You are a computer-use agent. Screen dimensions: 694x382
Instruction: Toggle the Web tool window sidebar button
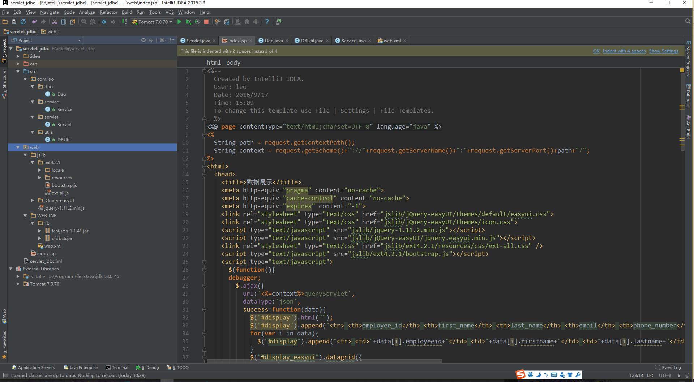pyautogui.click(x=4, y=316)
